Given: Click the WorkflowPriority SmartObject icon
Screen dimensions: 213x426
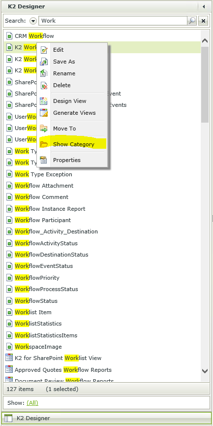Looking at the screenshot, I should (9, 278).
